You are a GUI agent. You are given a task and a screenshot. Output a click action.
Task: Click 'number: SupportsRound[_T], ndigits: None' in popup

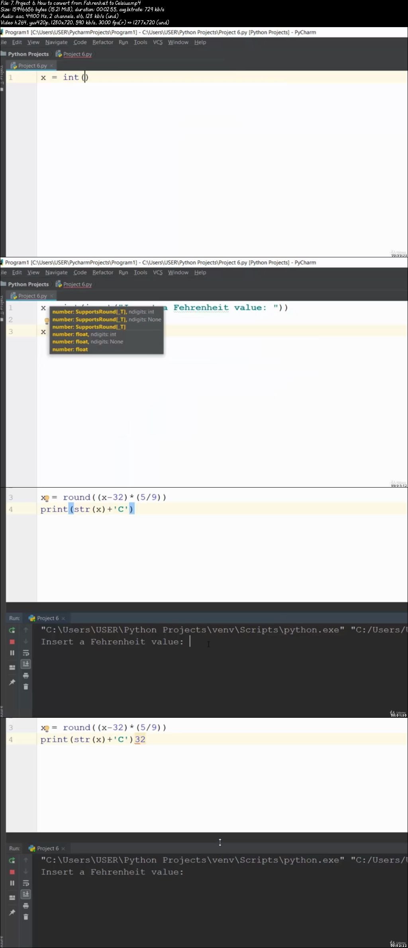(x=107, y=319)
